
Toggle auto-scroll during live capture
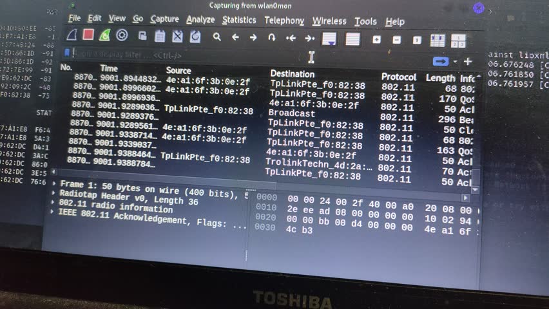pos(330,39)
